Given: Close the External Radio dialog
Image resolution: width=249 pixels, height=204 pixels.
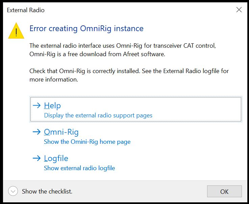Looking at the screenshot, I should click(x=239, y=10).
